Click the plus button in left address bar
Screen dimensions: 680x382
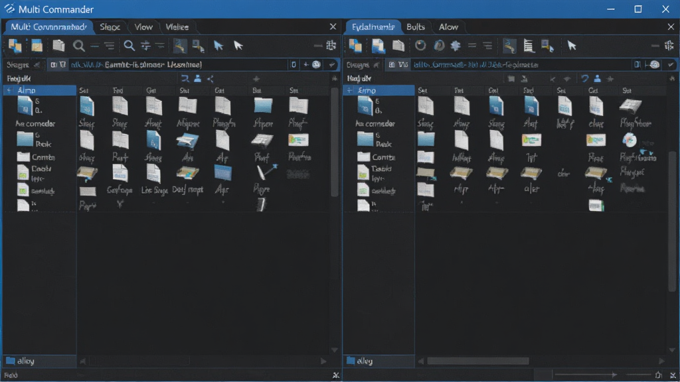pos(305,64)
